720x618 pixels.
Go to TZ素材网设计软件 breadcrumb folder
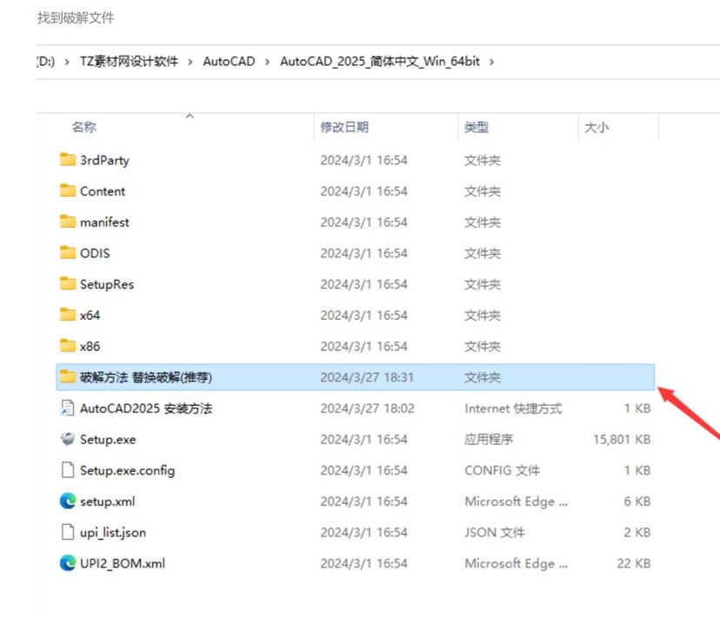click(x=129, y=62)
